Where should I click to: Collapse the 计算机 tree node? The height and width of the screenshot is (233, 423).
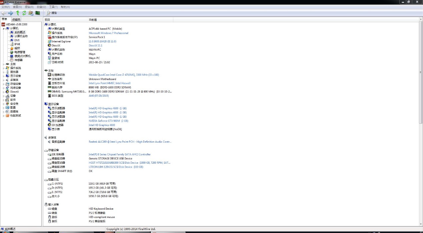click(x=4, y=28)
